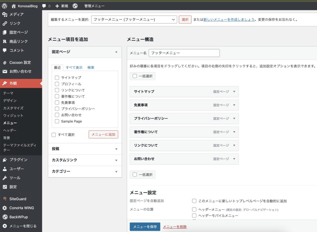Switch to the 検索 tab
The image size is (317, 232).
click(91, 68)
